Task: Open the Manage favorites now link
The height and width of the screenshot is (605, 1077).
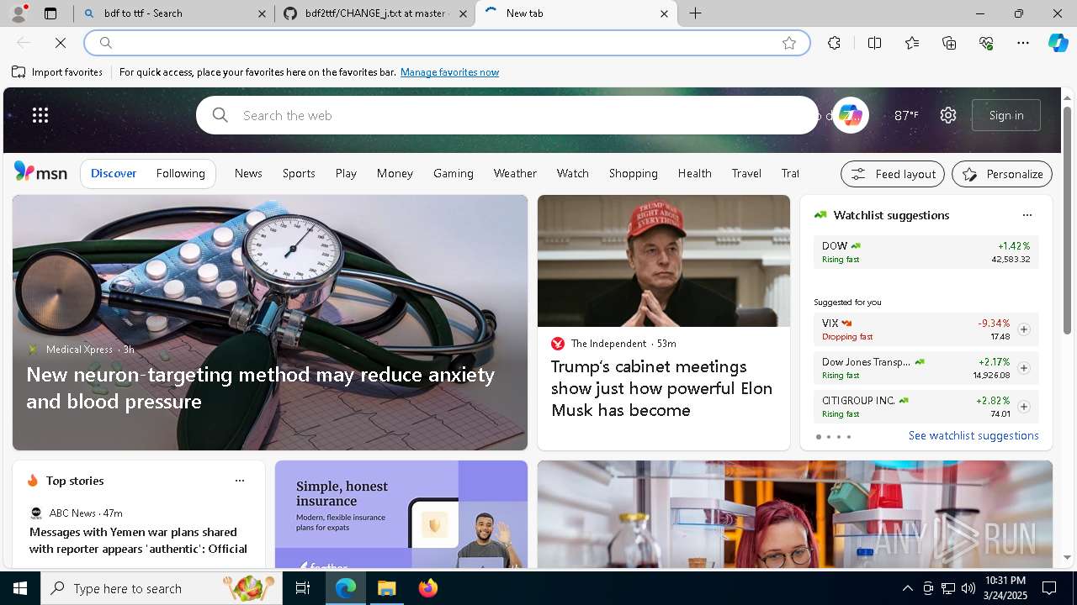Action: [449, 72]
